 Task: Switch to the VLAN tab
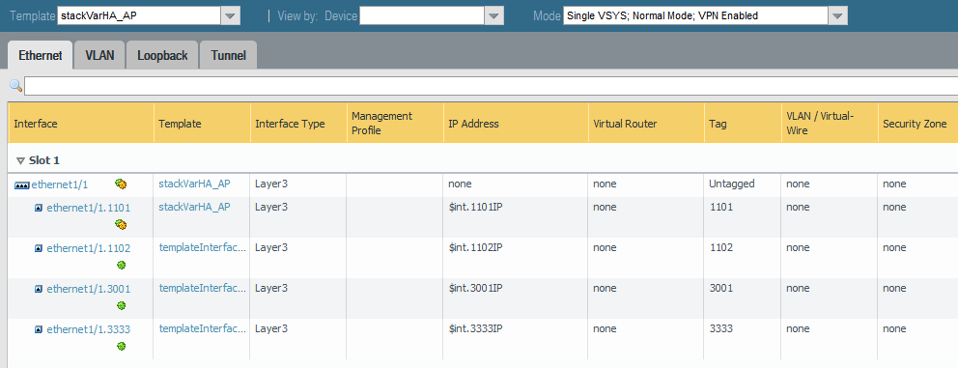99,56
